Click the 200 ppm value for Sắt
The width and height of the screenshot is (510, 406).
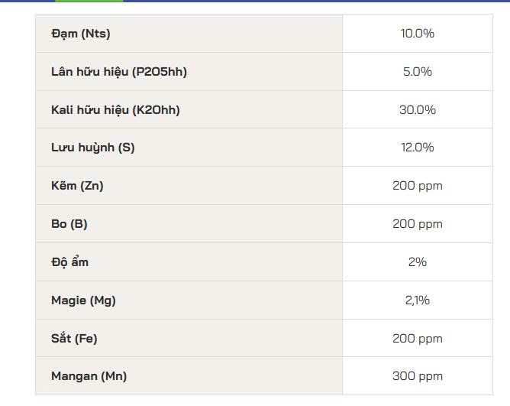coord(418,339)
